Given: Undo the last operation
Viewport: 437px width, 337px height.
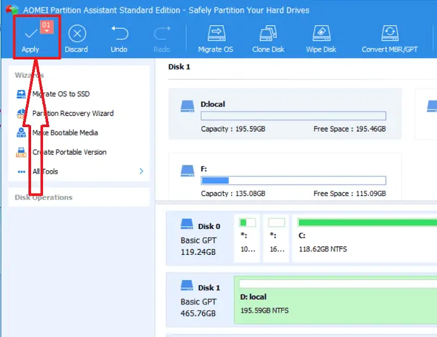Looking at the screenshot, I should coord(119,39).
